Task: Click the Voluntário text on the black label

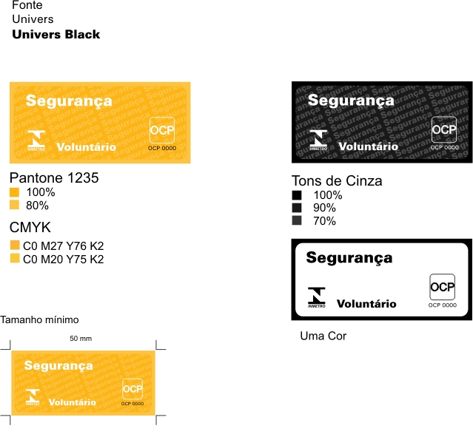Action: pyautogui.click(x=369, y=146)
